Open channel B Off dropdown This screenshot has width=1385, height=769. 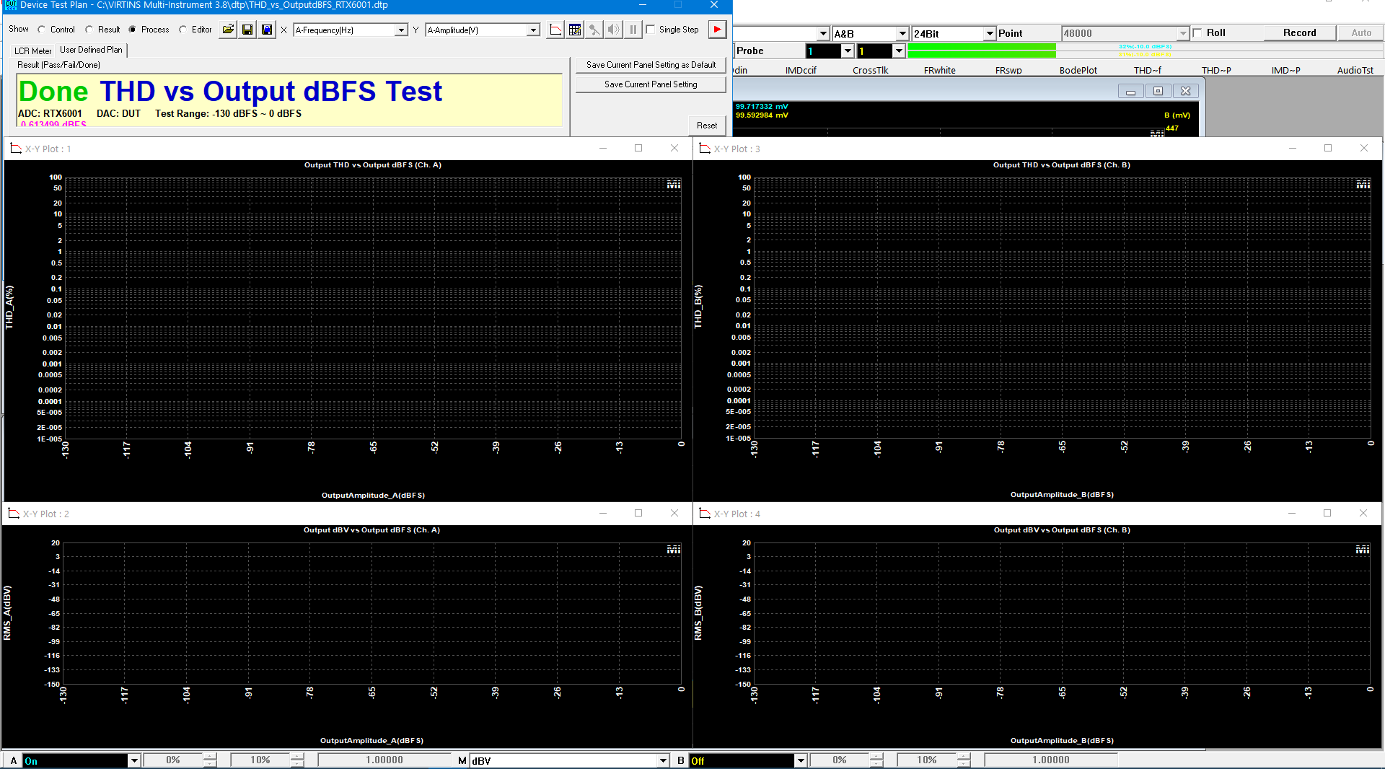[x=801, y=760]
